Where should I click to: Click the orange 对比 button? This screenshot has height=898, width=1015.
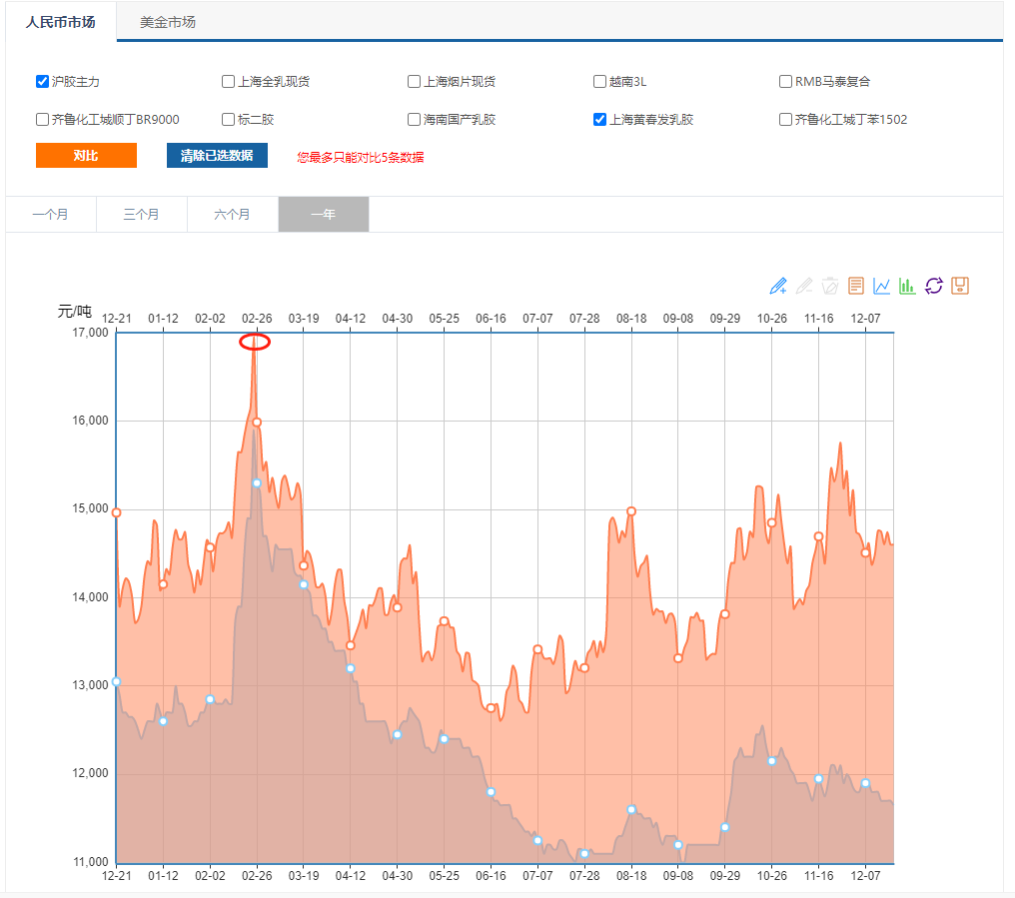coord(86,156)
